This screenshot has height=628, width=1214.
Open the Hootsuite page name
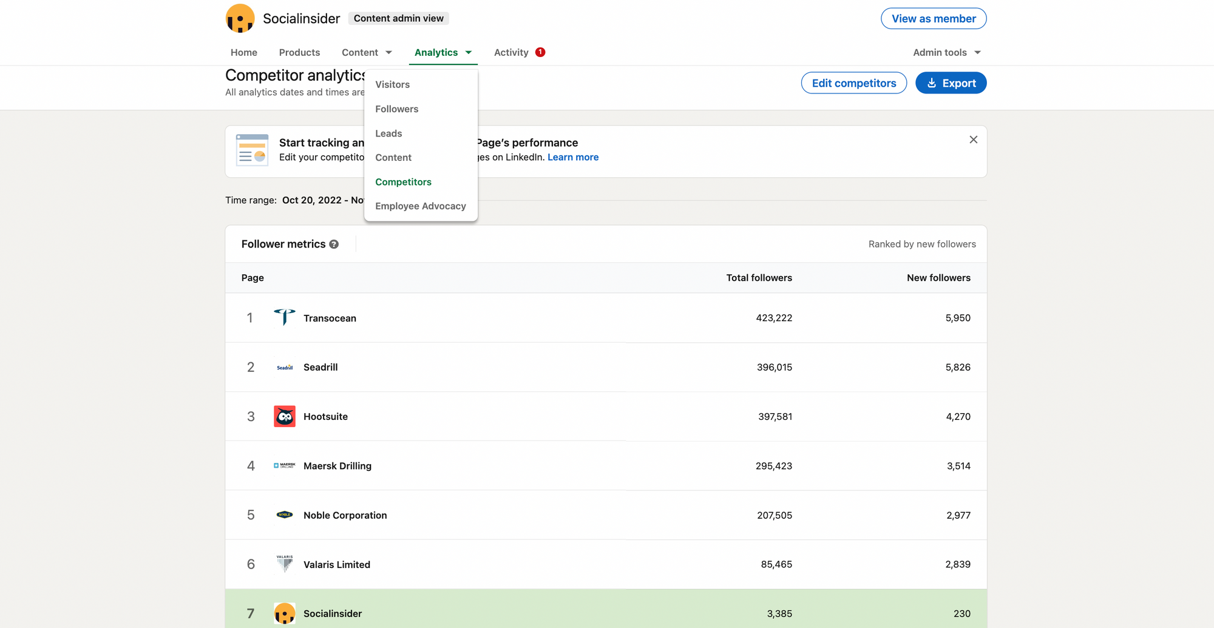pos(325,416)
